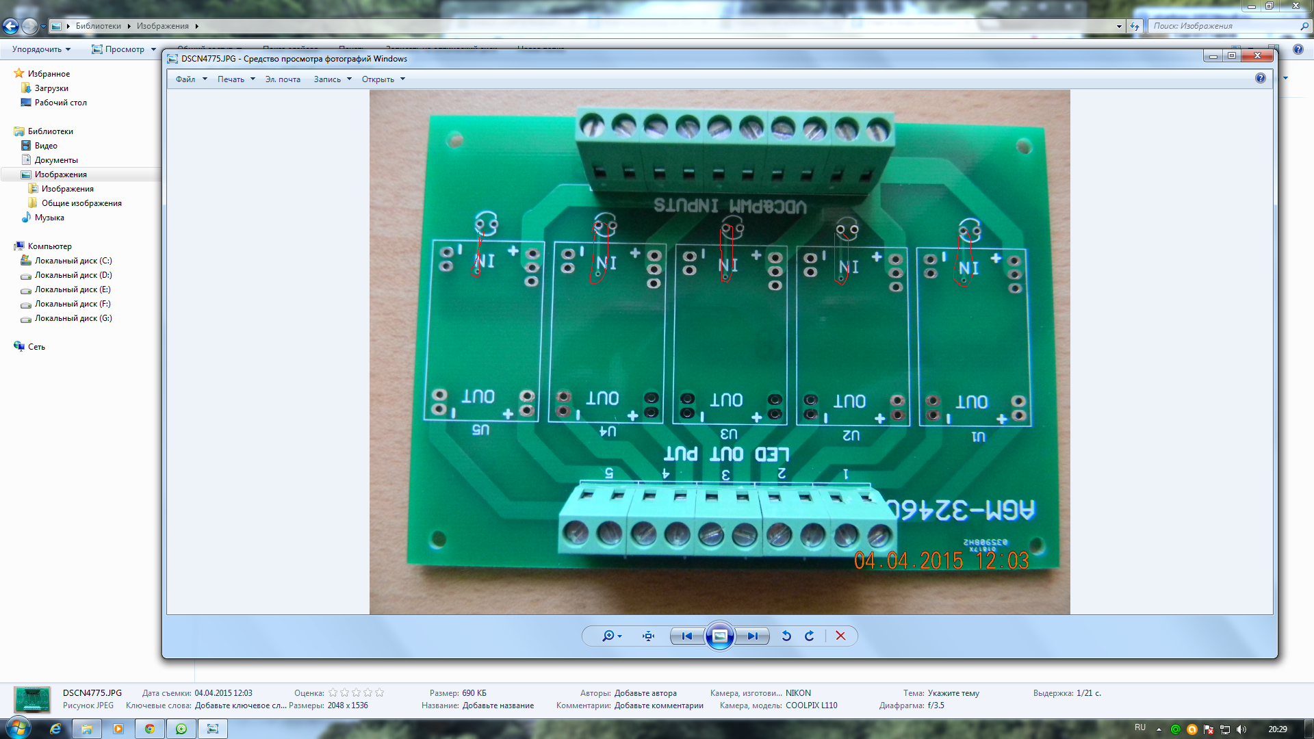The height and width of the screenshot is (739, 1314).
Task: Select Локальный диск (D:) in the navigation tree
Action: [x=73, y=275]
